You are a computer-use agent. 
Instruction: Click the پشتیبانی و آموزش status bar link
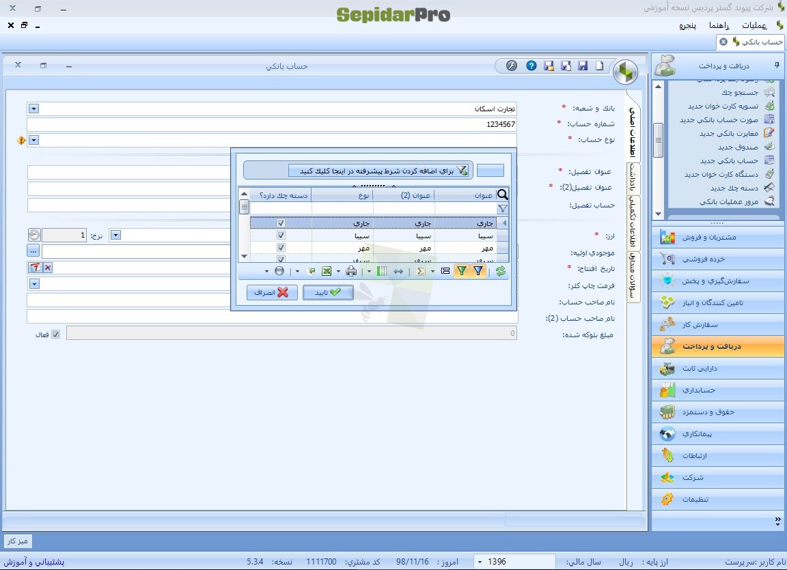tap(34, 562)
